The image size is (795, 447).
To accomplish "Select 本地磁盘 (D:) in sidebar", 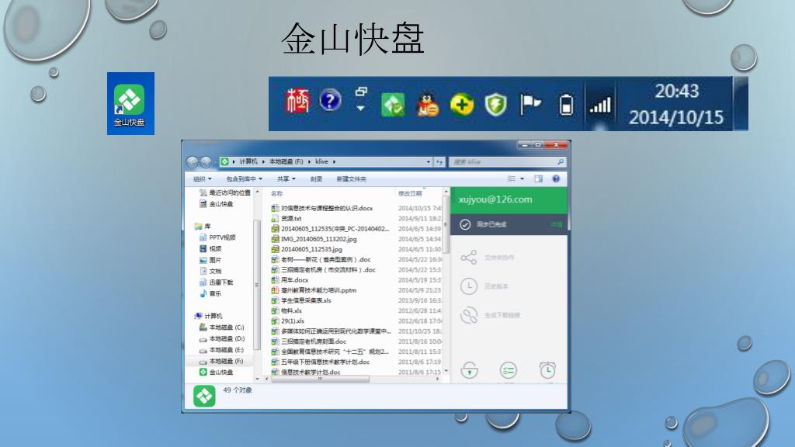I will click(221, 338).
